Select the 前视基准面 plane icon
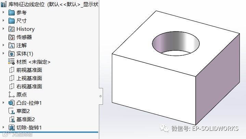This screenshot has height=139, width=246. tap(12, 70)
